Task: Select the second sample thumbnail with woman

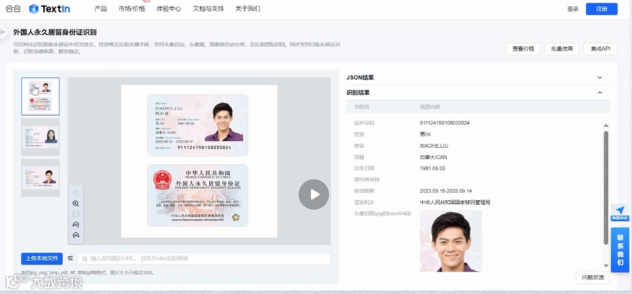Action: pyautogui.click(x=40, y=137)
